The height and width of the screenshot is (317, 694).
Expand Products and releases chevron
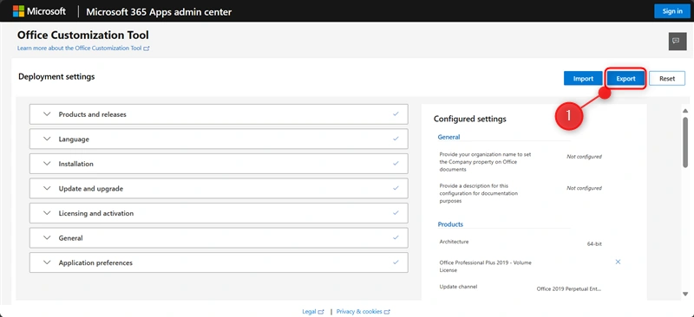(x=48, y=114)
